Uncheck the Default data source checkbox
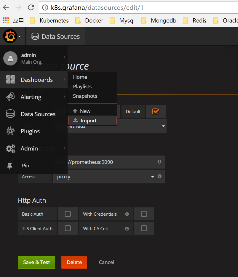 coord(156,111)
